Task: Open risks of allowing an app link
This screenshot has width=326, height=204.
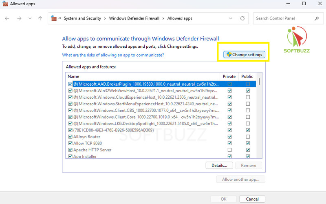Action: (x=113, y=55)
